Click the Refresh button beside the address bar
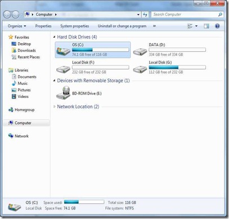Screen dimensions: 229x219 coord(145,15)
